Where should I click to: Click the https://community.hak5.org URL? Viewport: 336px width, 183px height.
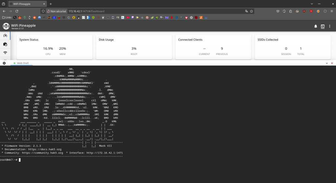point(42,153)
